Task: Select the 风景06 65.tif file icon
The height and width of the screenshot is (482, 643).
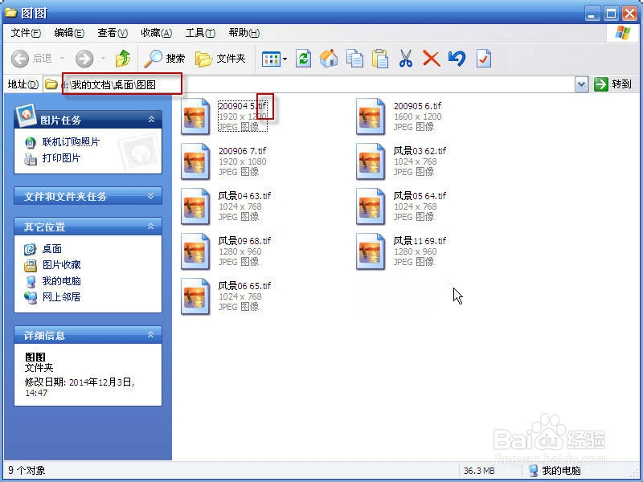Action: [195, 296]
